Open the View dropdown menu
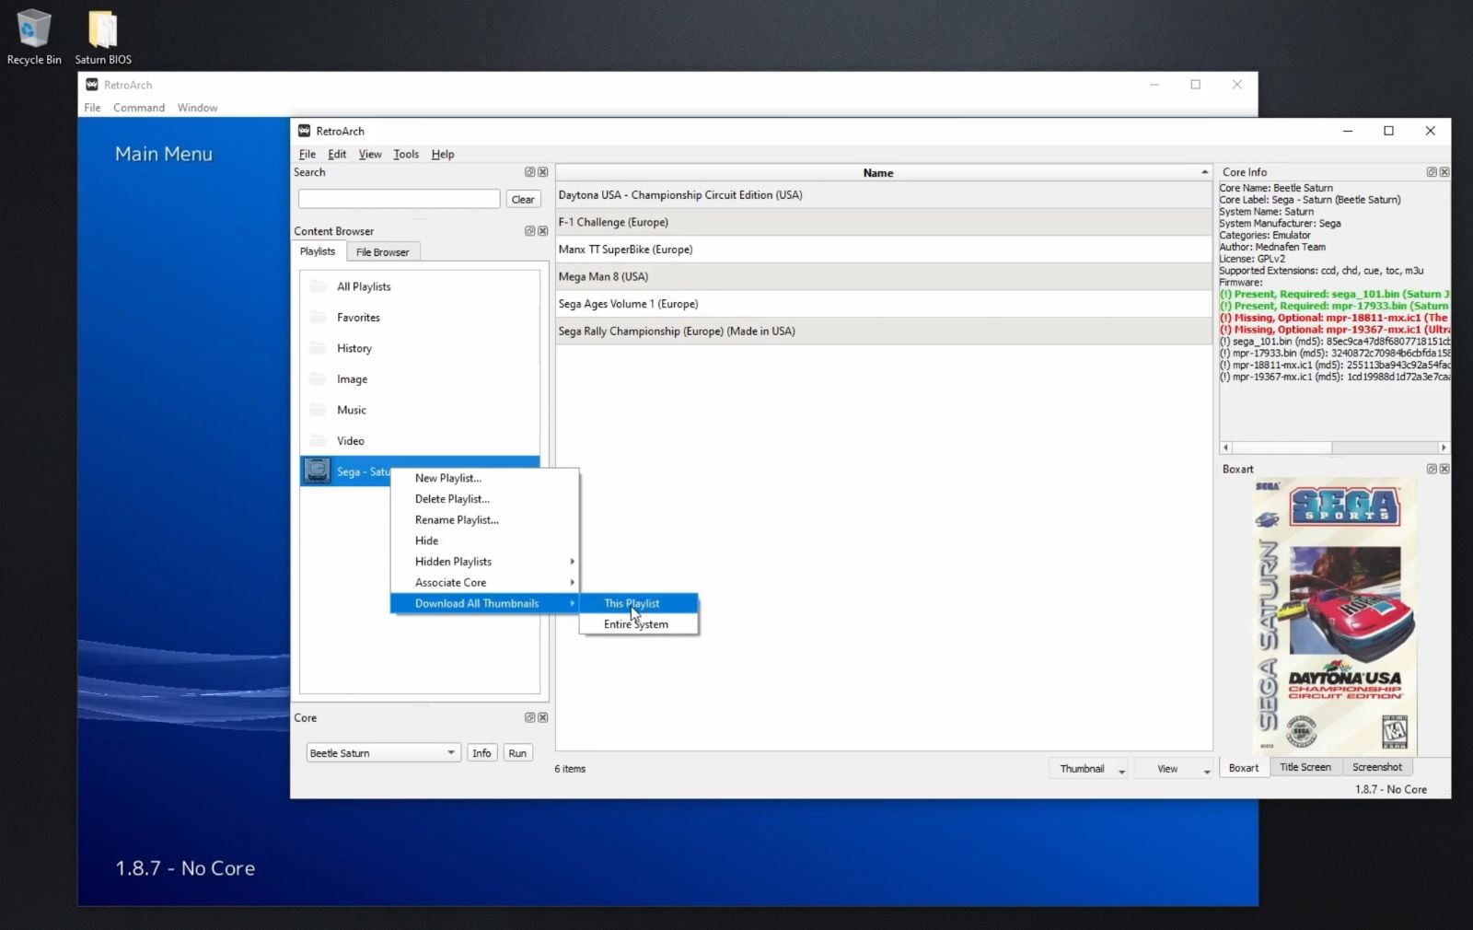The image size is (1473, 930). pos(1175,769)
